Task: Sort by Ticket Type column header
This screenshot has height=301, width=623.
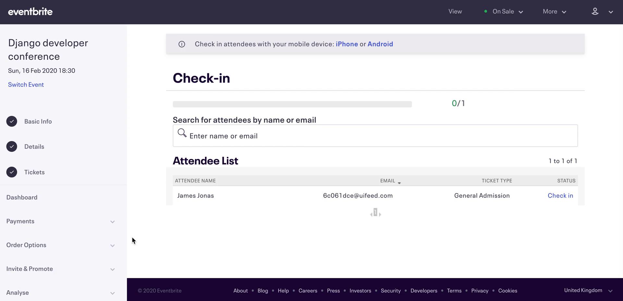Action: tap(497, 181)
